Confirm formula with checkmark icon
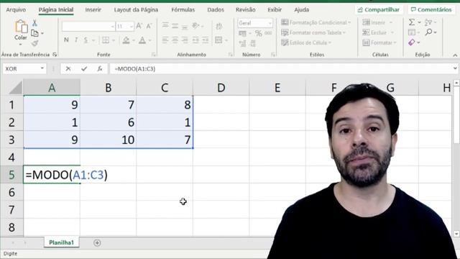Screen dimensions: 460x259 click(84, 69)
